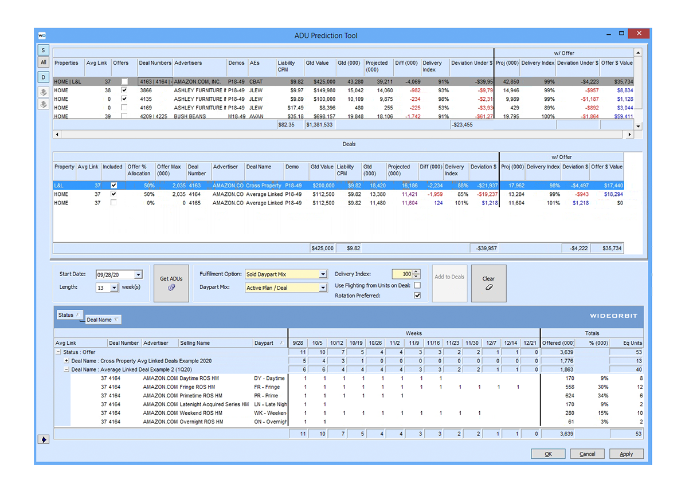
Task: Click the S sidebar icon
Action: point(43,50)
